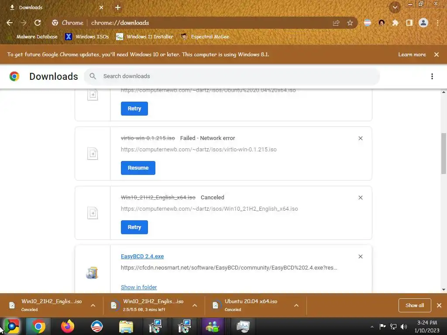Open Google Chrome from the taskbar
The image size is (447, 335).
click(x=38, y=326)
